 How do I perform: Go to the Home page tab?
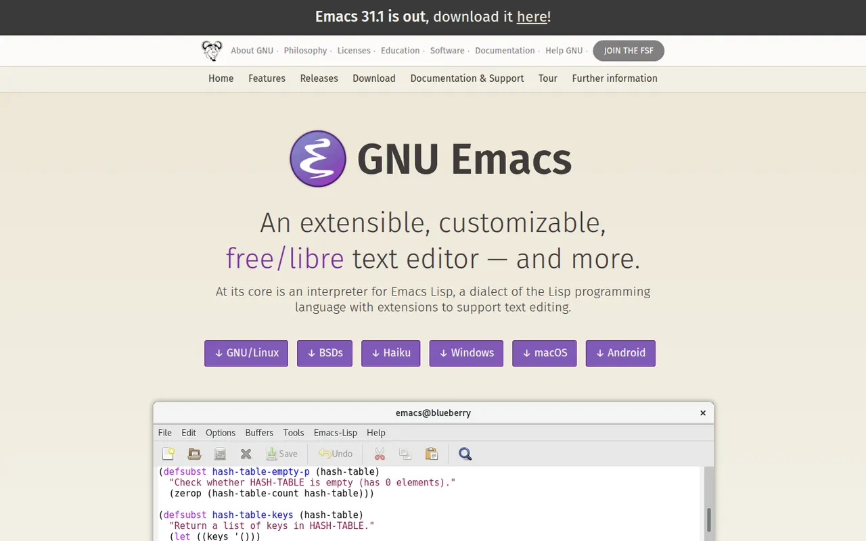221,78
